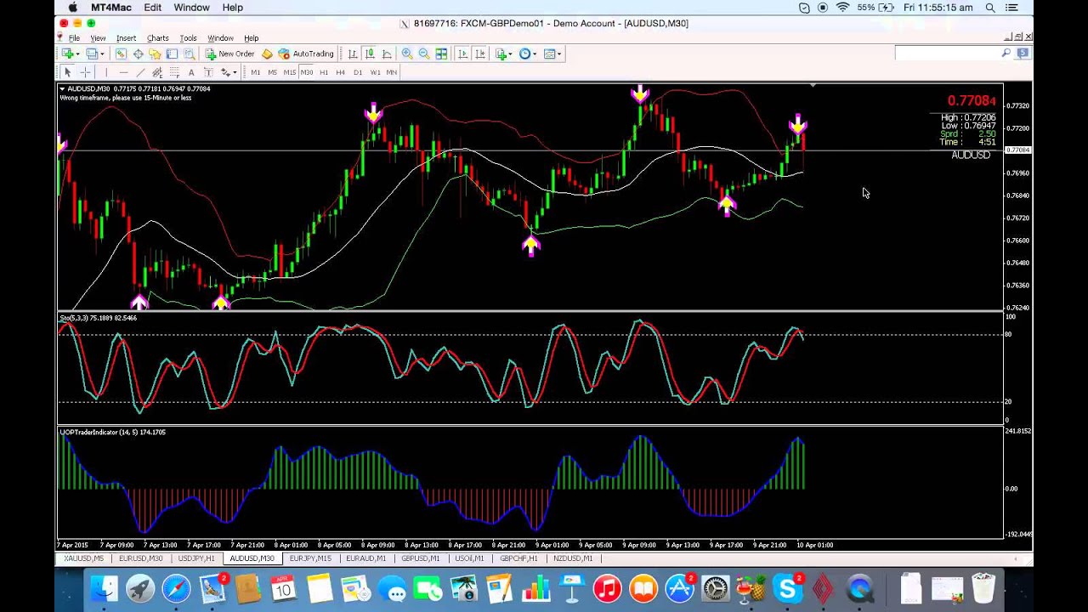
Task: Toggle chart auto scroll icon
Action: point(462,54)
